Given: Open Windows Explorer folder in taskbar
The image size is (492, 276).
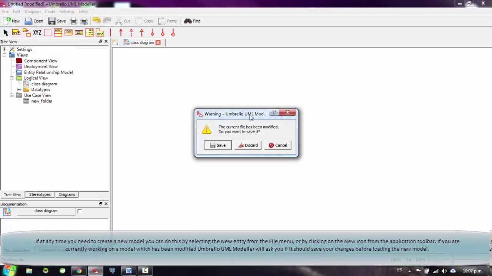Looking at the screenshot, I should 29,271.
